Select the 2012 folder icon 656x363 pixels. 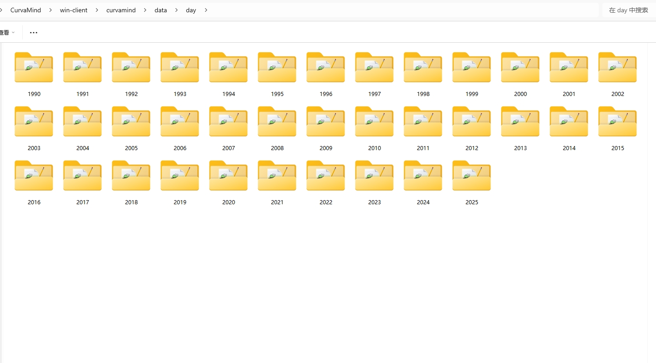point(471,121)
